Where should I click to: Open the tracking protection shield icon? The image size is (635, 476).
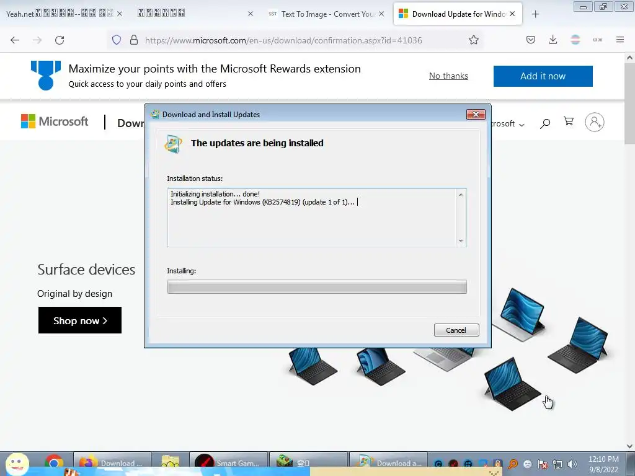point(117,40)
